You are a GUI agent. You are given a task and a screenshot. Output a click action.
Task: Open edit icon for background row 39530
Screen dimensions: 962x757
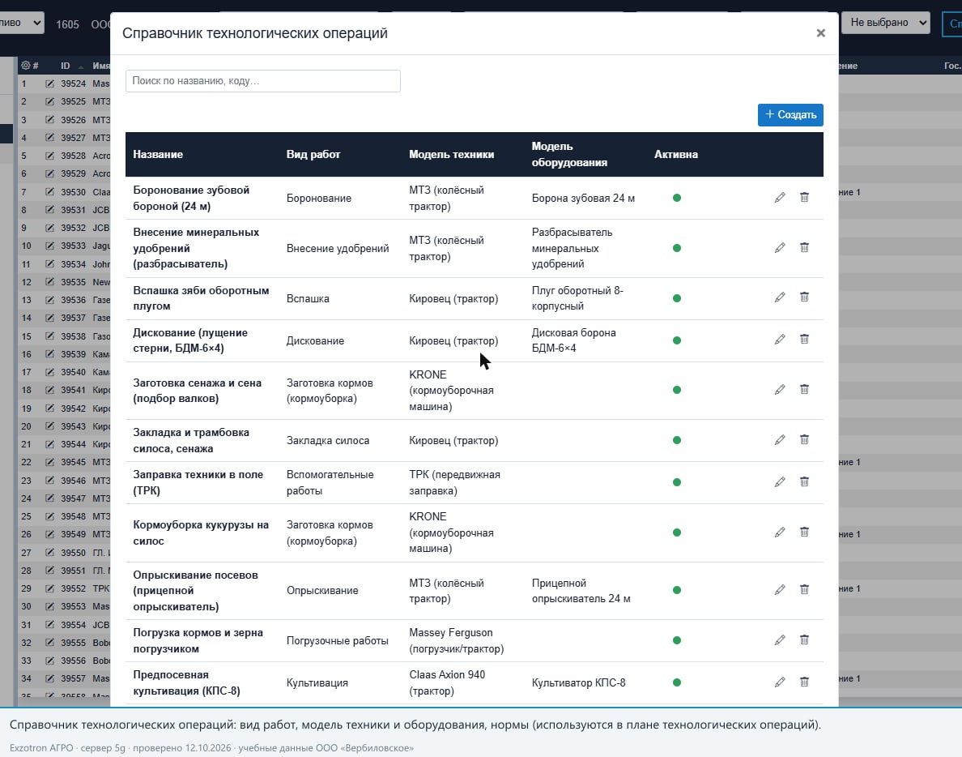(49, 192)
